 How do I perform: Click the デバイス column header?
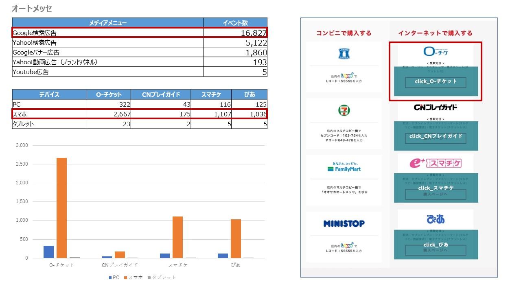[49, 94]
